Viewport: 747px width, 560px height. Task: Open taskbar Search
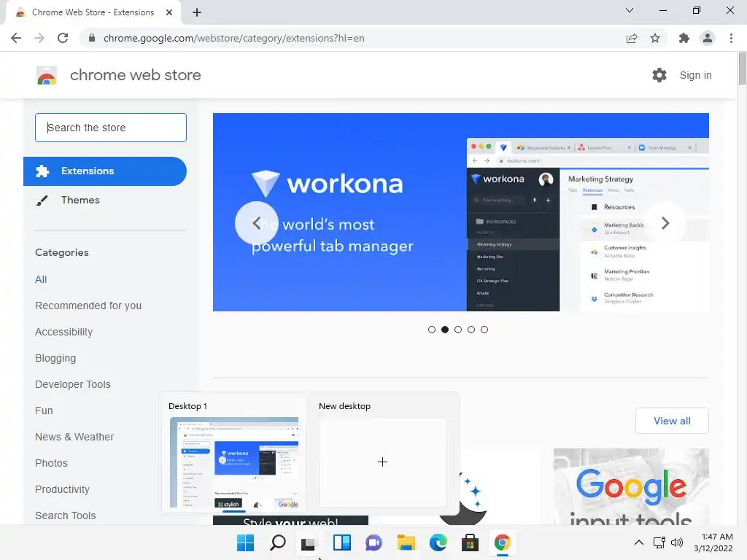point(278,542)
